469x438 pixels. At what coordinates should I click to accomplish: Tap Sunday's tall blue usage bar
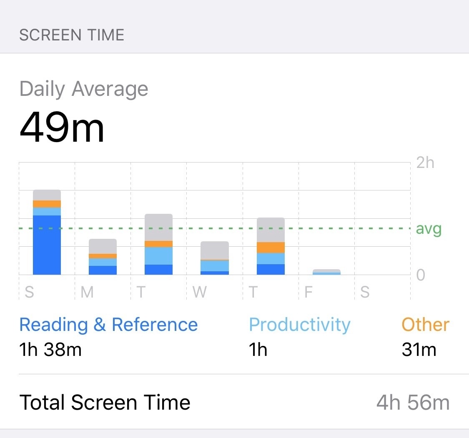tap(47, 232)
